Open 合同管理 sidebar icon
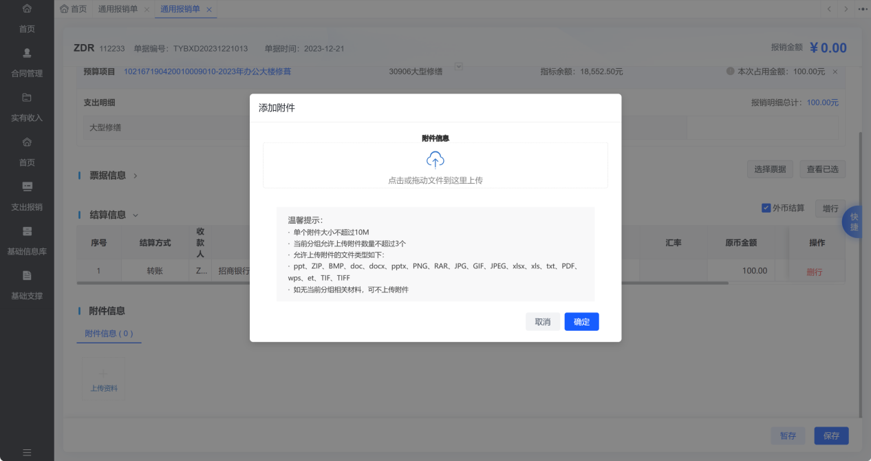The width and height of the screenshot is (871, 461). point(27,53)
